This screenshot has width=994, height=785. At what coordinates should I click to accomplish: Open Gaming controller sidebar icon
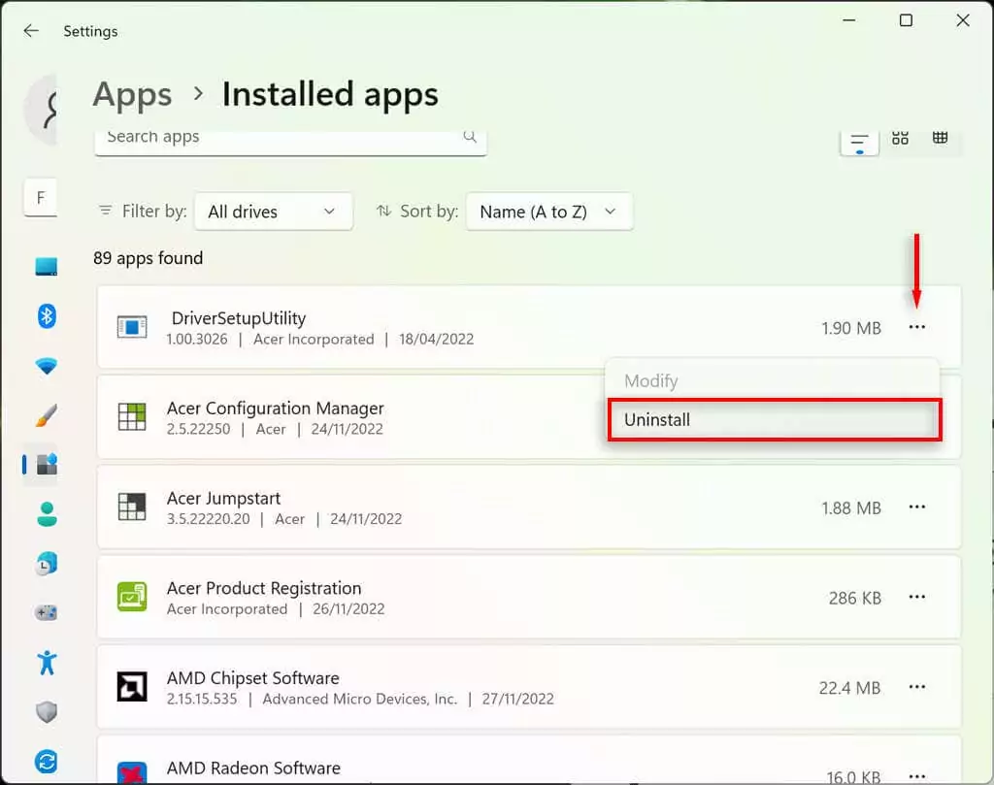47,612
